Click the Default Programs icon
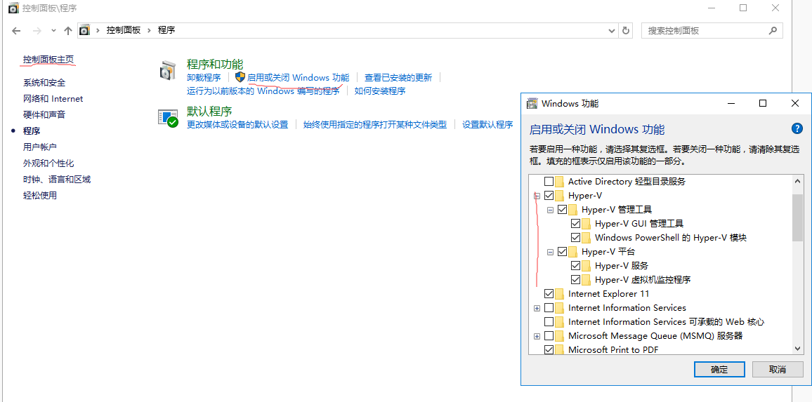Image resolution: width=812 pixels, height=402 pixels. tap(168, 119)
